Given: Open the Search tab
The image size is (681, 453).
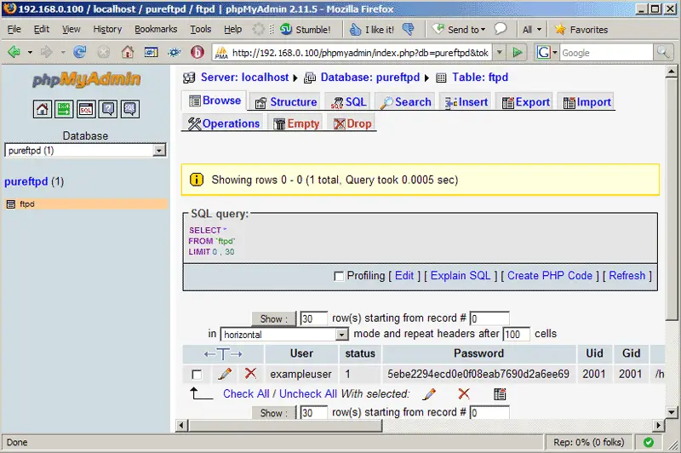Looking at the screenshot, I should 406,102.
